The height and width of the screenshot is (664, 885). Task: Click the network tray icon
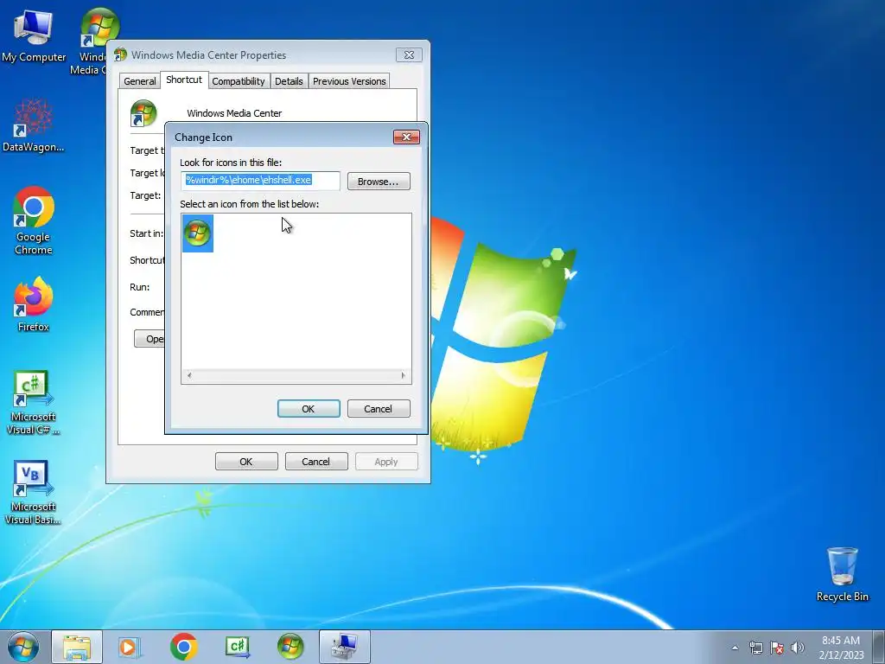[755, 648]
